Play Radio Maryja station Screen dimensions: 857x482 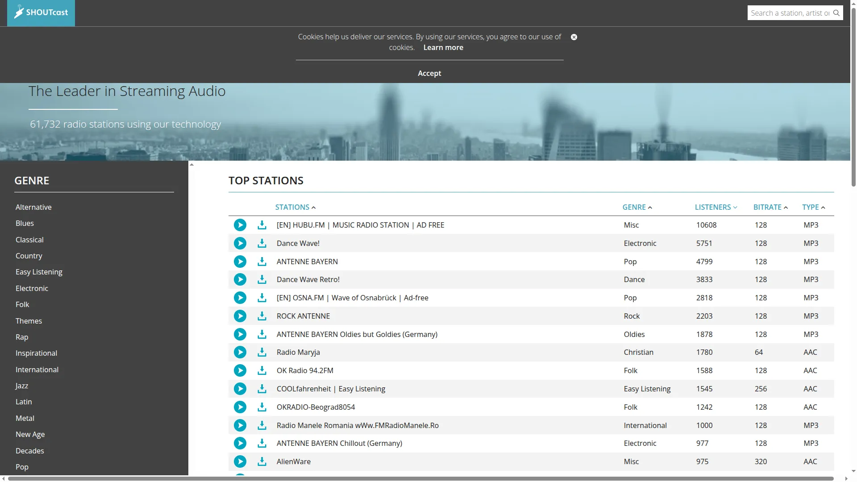240,352
